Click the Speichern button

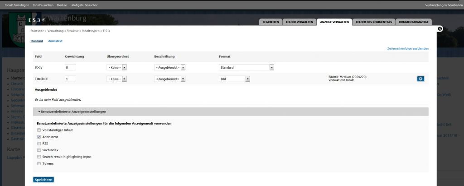click(x=43, y=180)
